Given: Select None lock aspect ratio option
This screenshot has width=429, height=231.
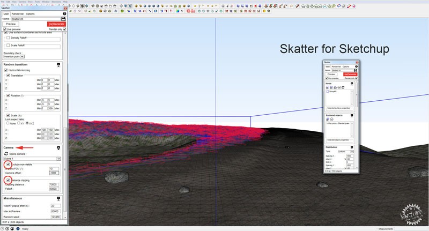Looking at the screenshot, I should click(8, 123).
